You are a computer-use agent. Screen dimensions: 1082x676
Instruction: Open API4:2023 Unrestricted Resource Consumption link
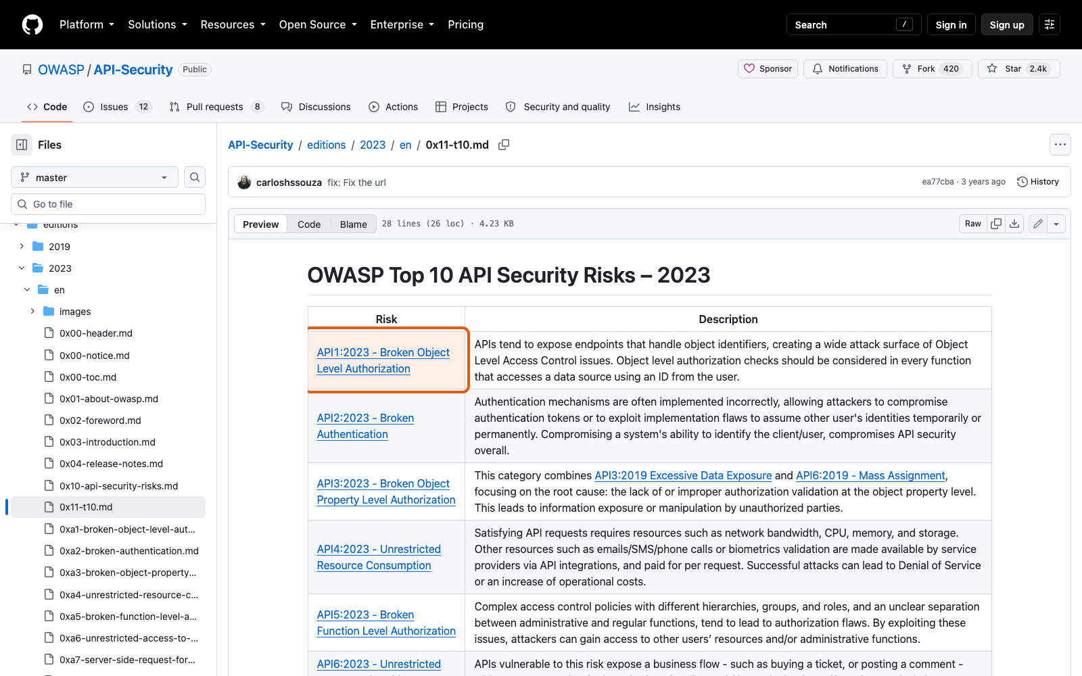click(x=379, y=557)
